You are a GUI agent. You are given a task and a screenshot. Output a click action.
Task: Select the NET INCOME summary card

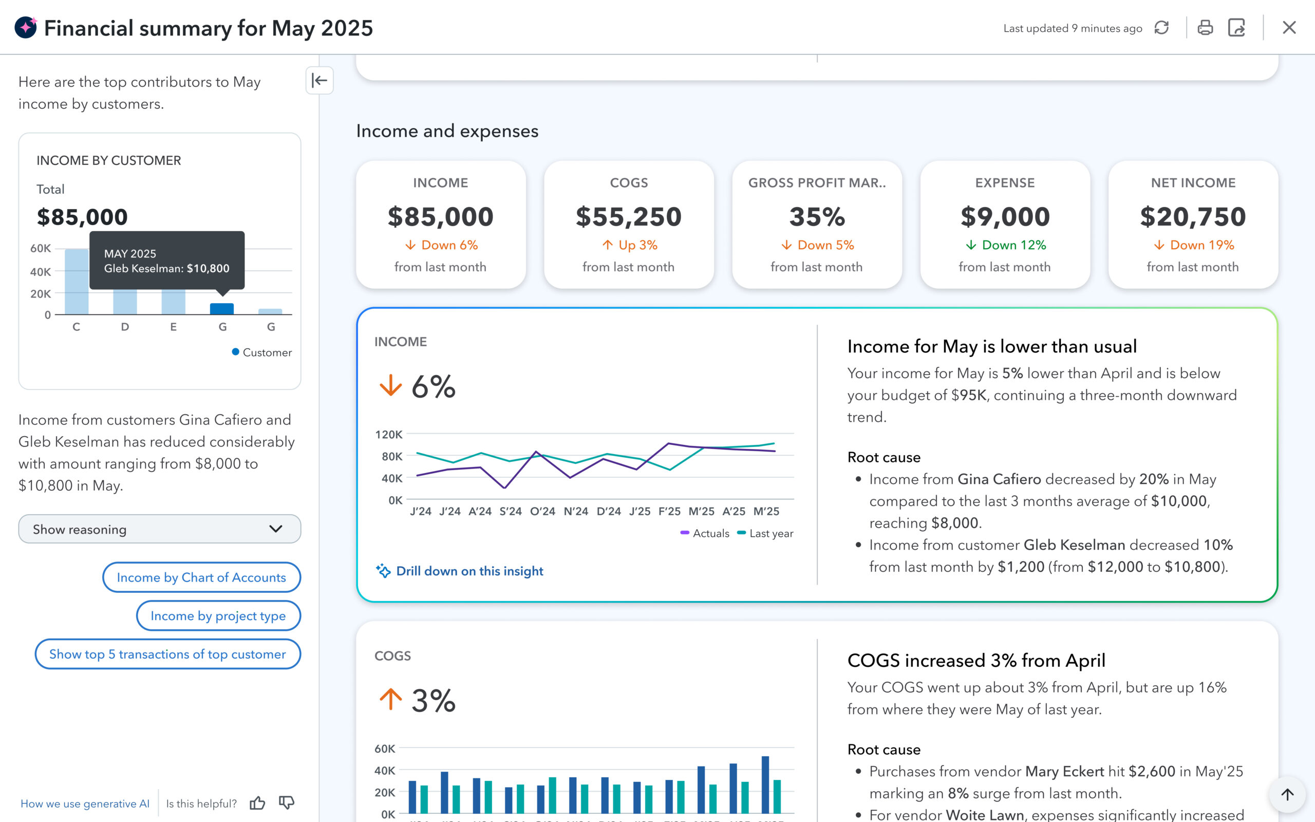click(x=1193, y=224)
